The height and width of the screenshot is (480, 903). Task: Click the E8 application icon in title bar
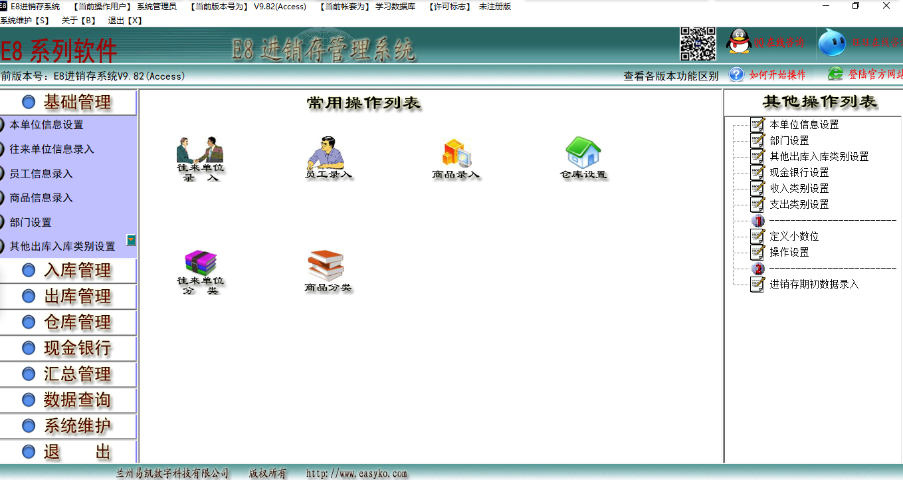point(3,6)
